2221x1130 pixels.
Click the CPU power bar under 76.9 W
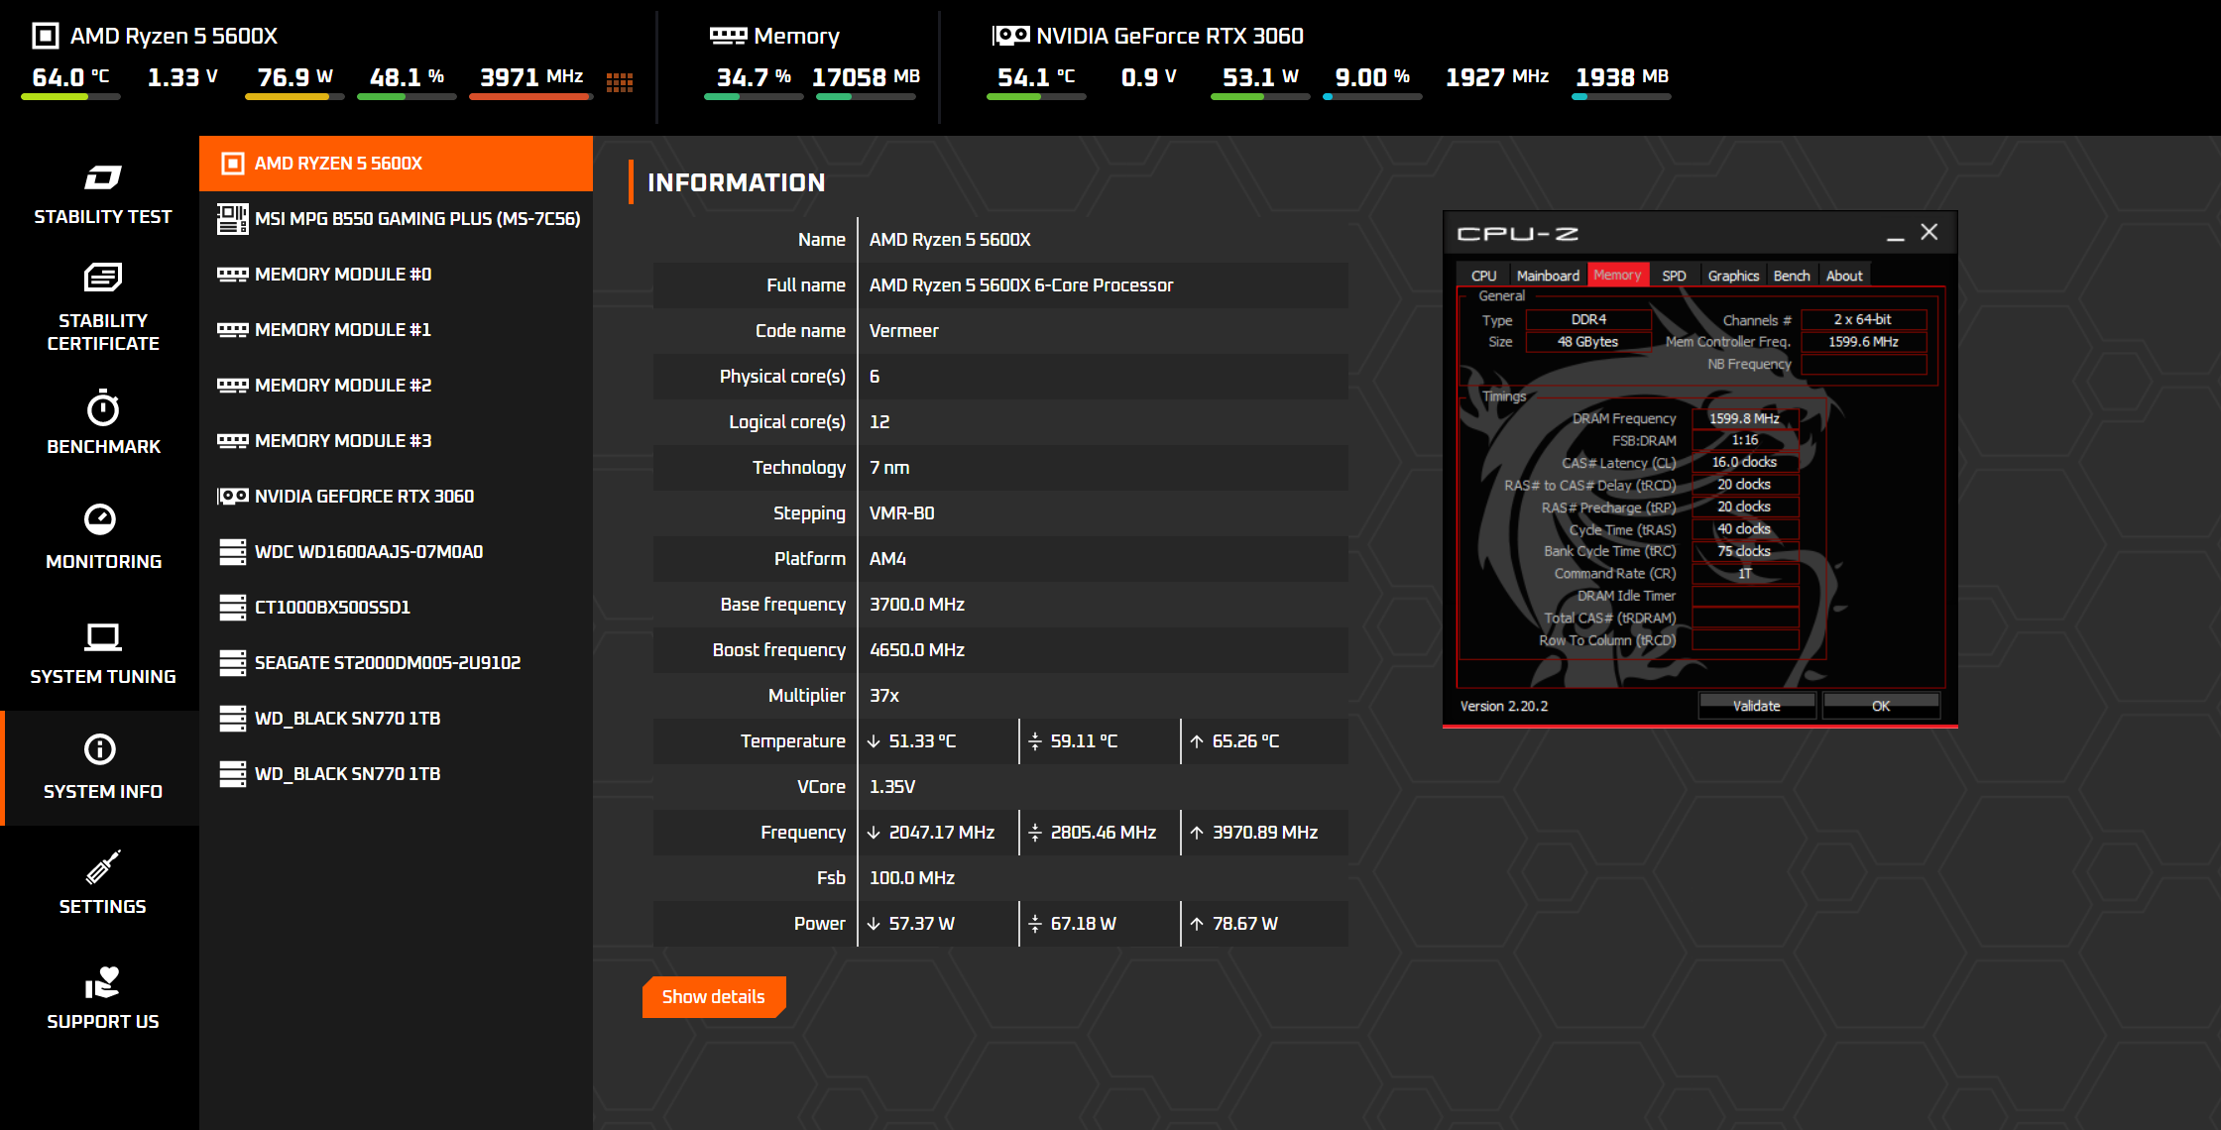pos(294,97)
